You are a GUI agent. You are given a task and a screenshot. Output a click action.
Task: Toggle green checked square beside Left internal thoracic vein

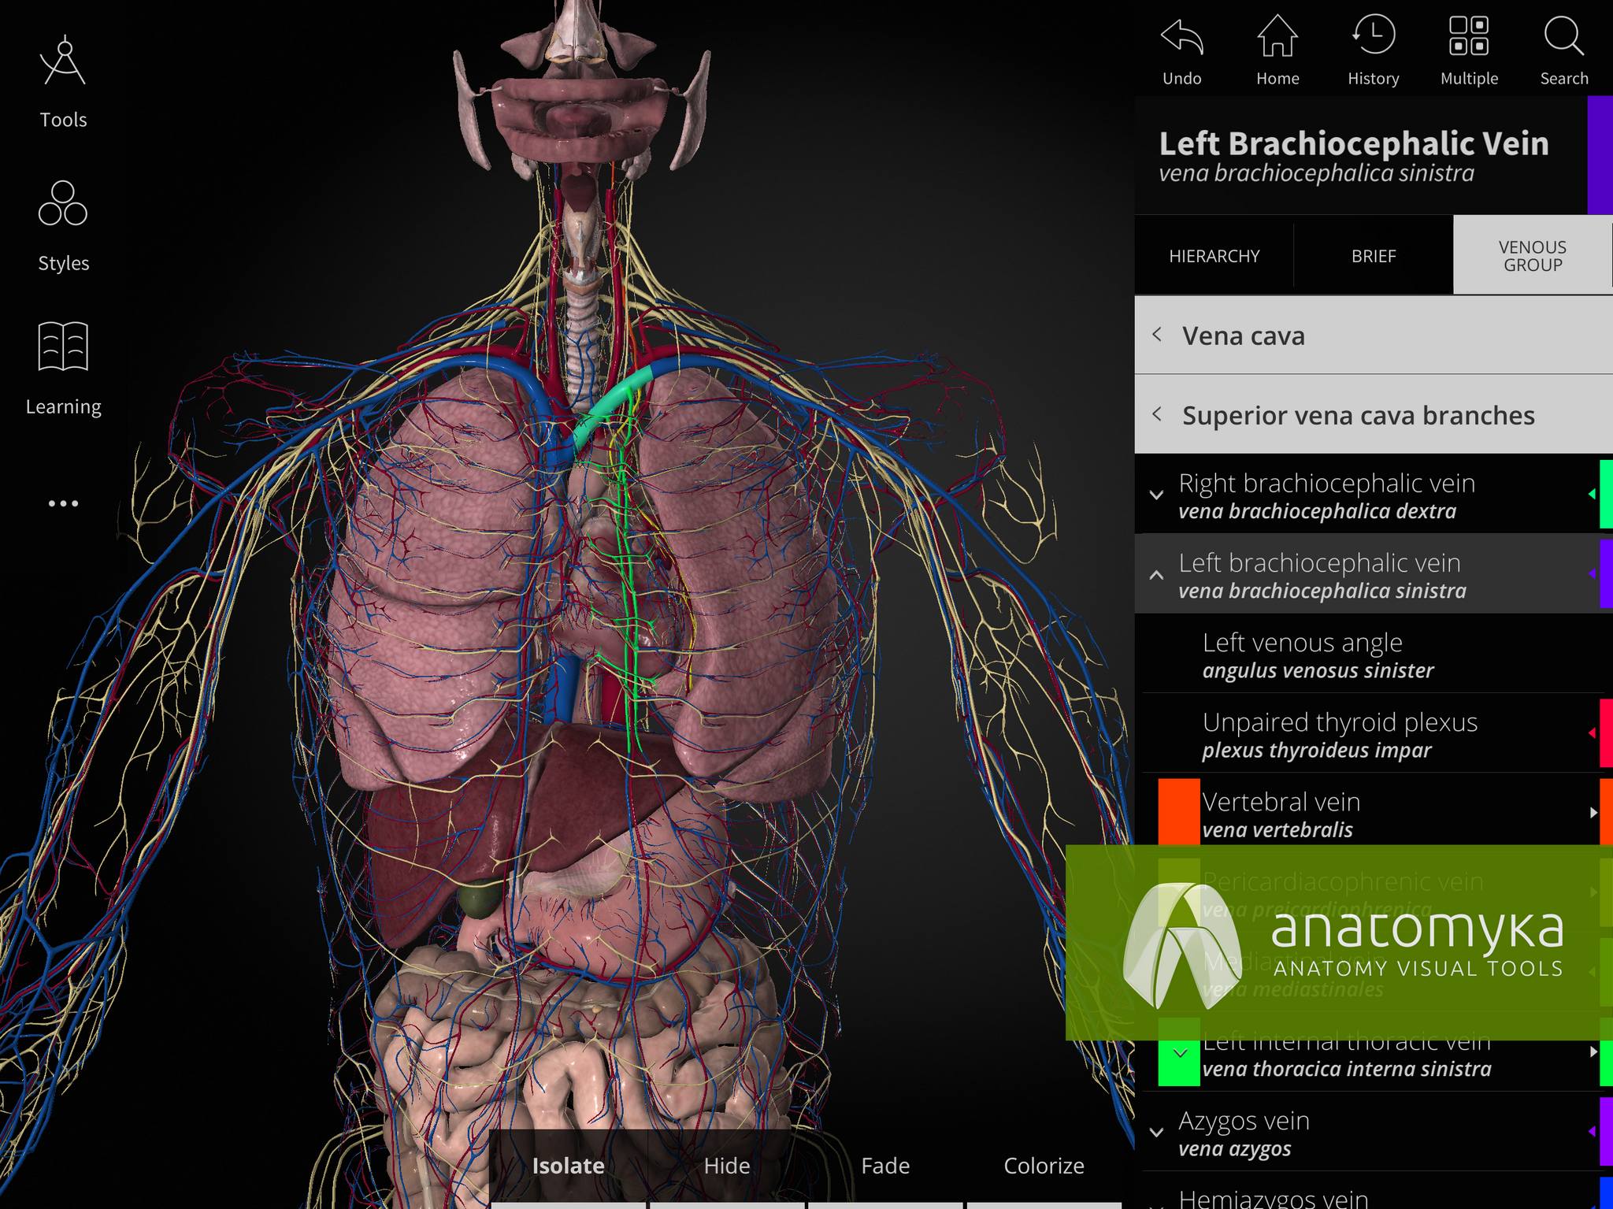coord(1179,1053)
